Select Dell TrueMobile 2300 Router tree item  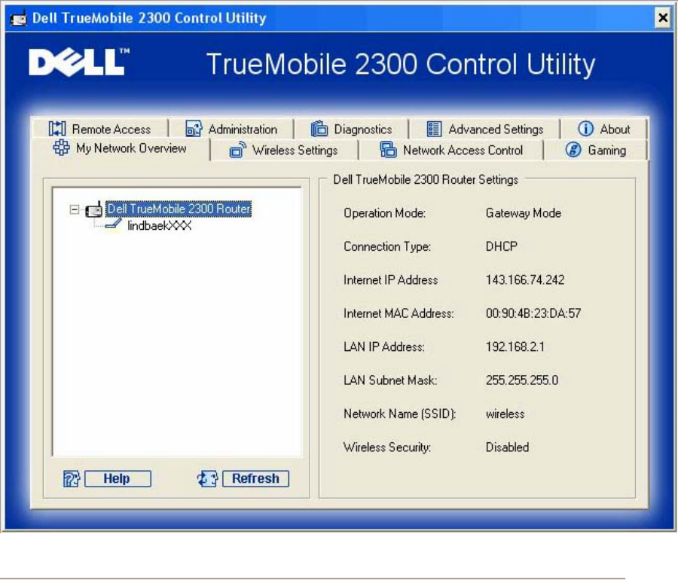click(179, 209)
